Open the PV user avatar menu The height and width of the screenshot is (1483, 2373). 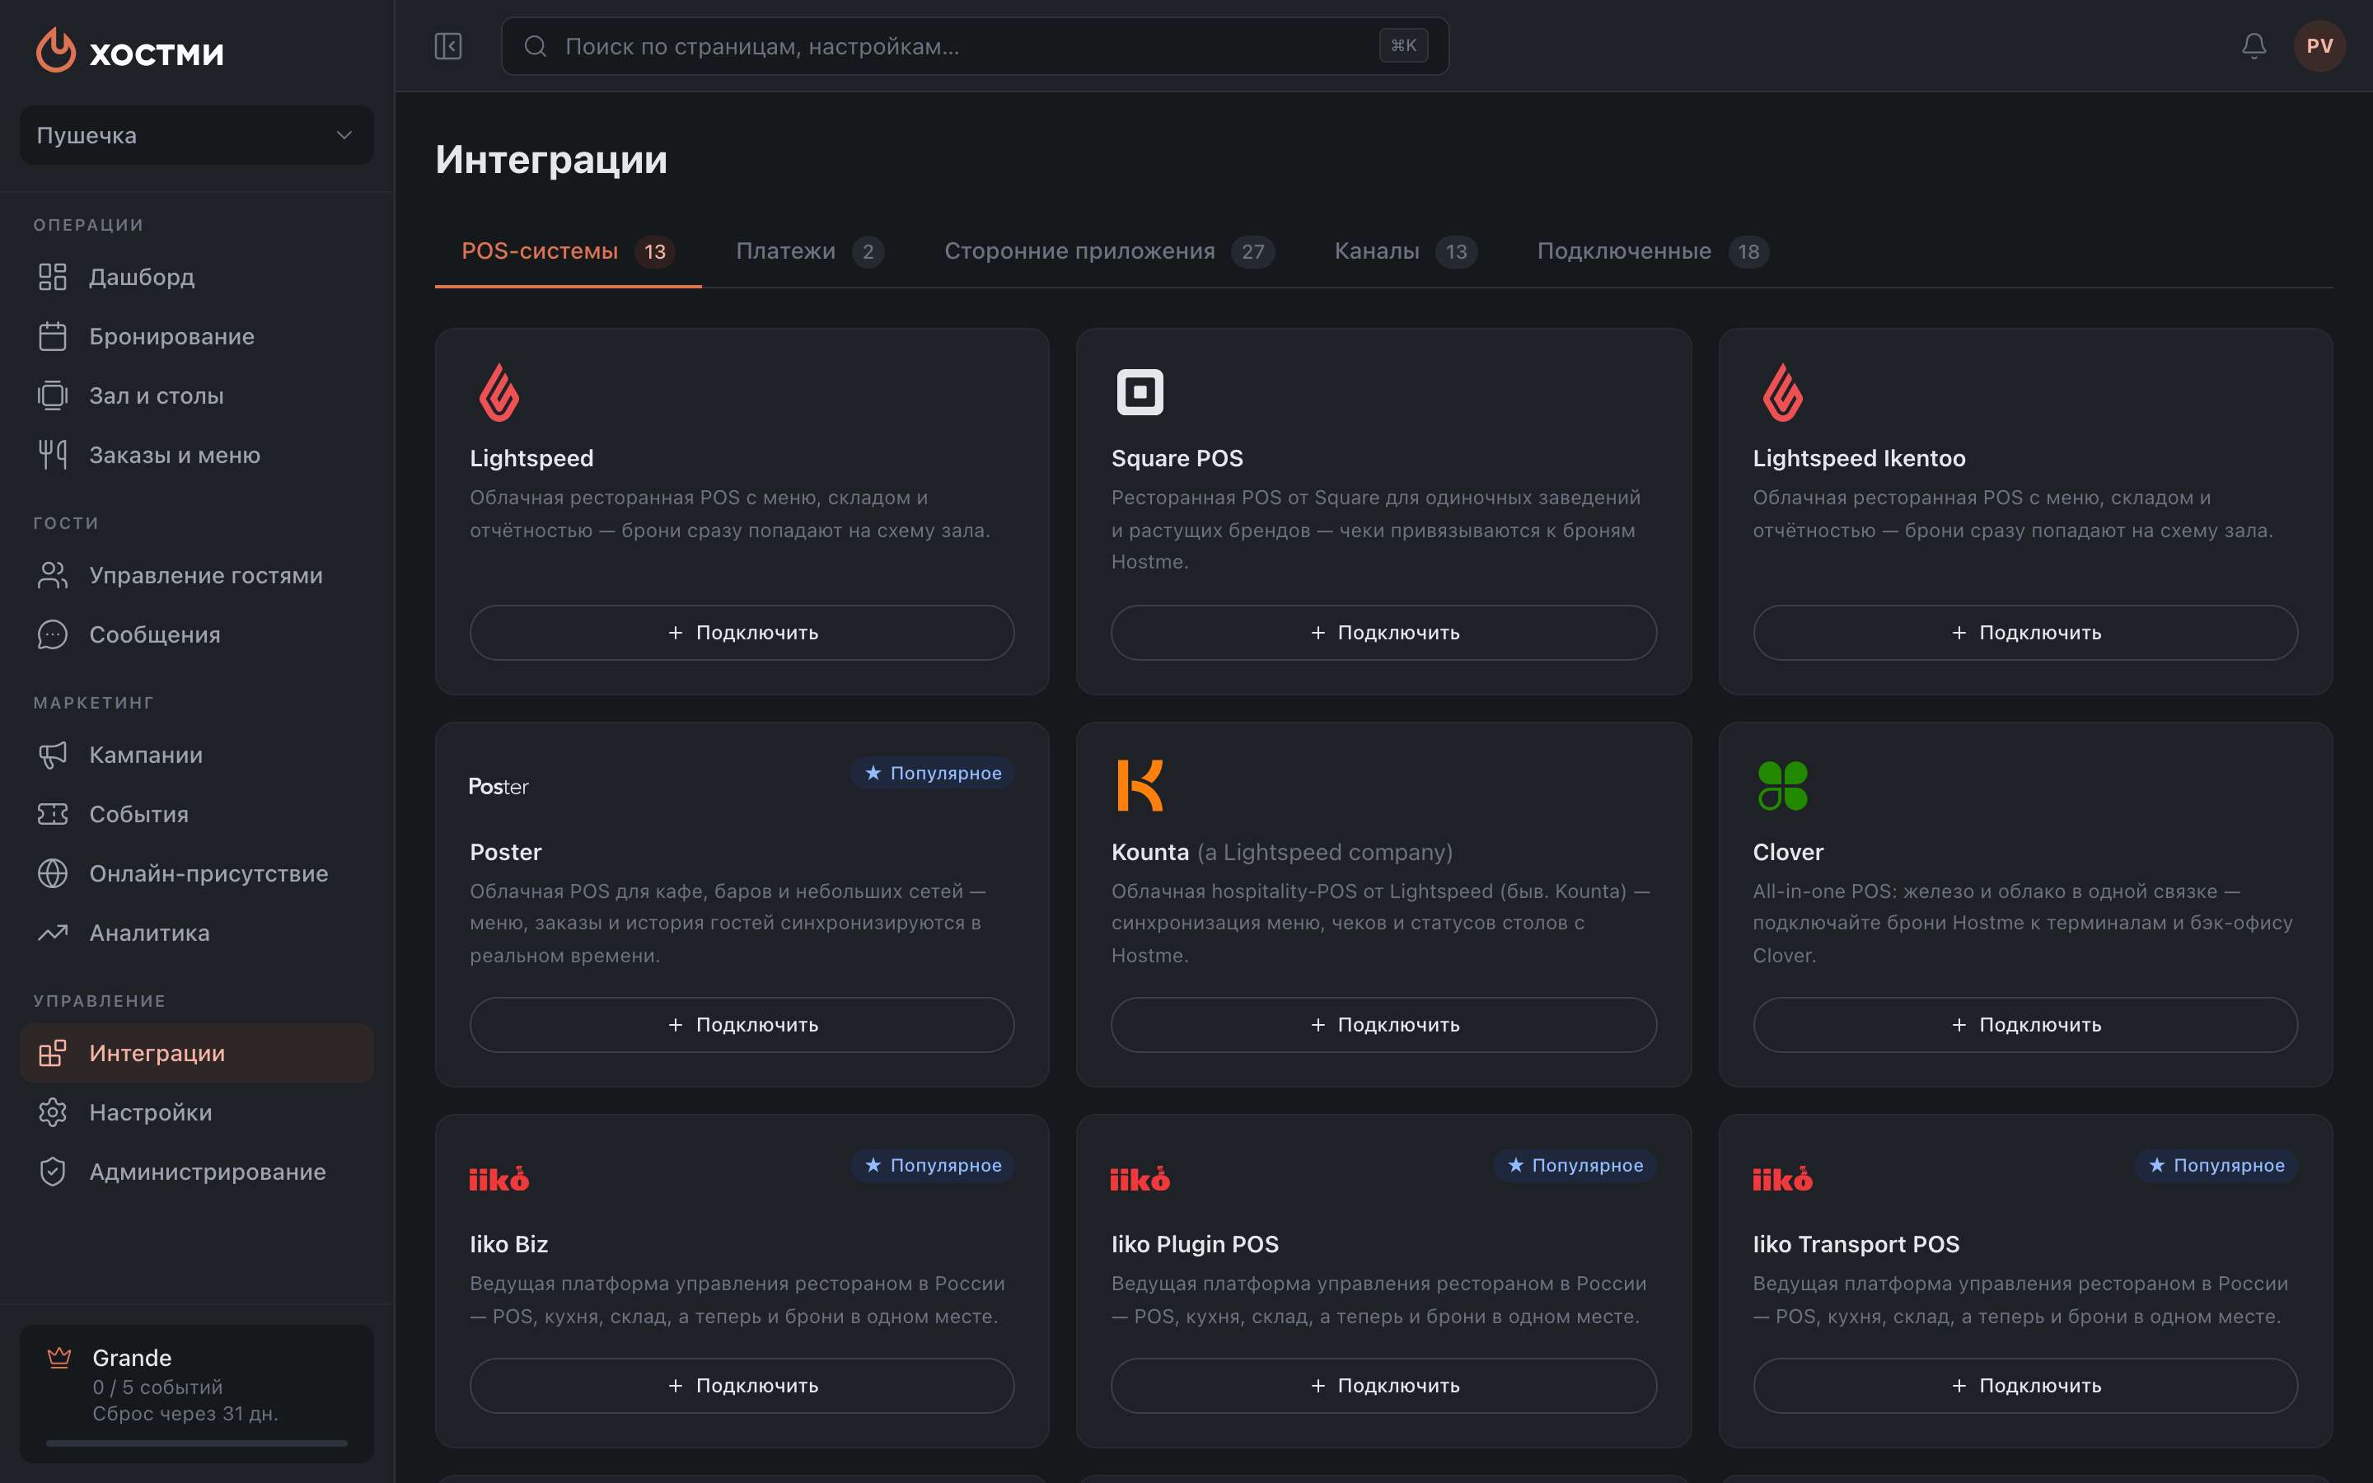tap(2319, 46)
